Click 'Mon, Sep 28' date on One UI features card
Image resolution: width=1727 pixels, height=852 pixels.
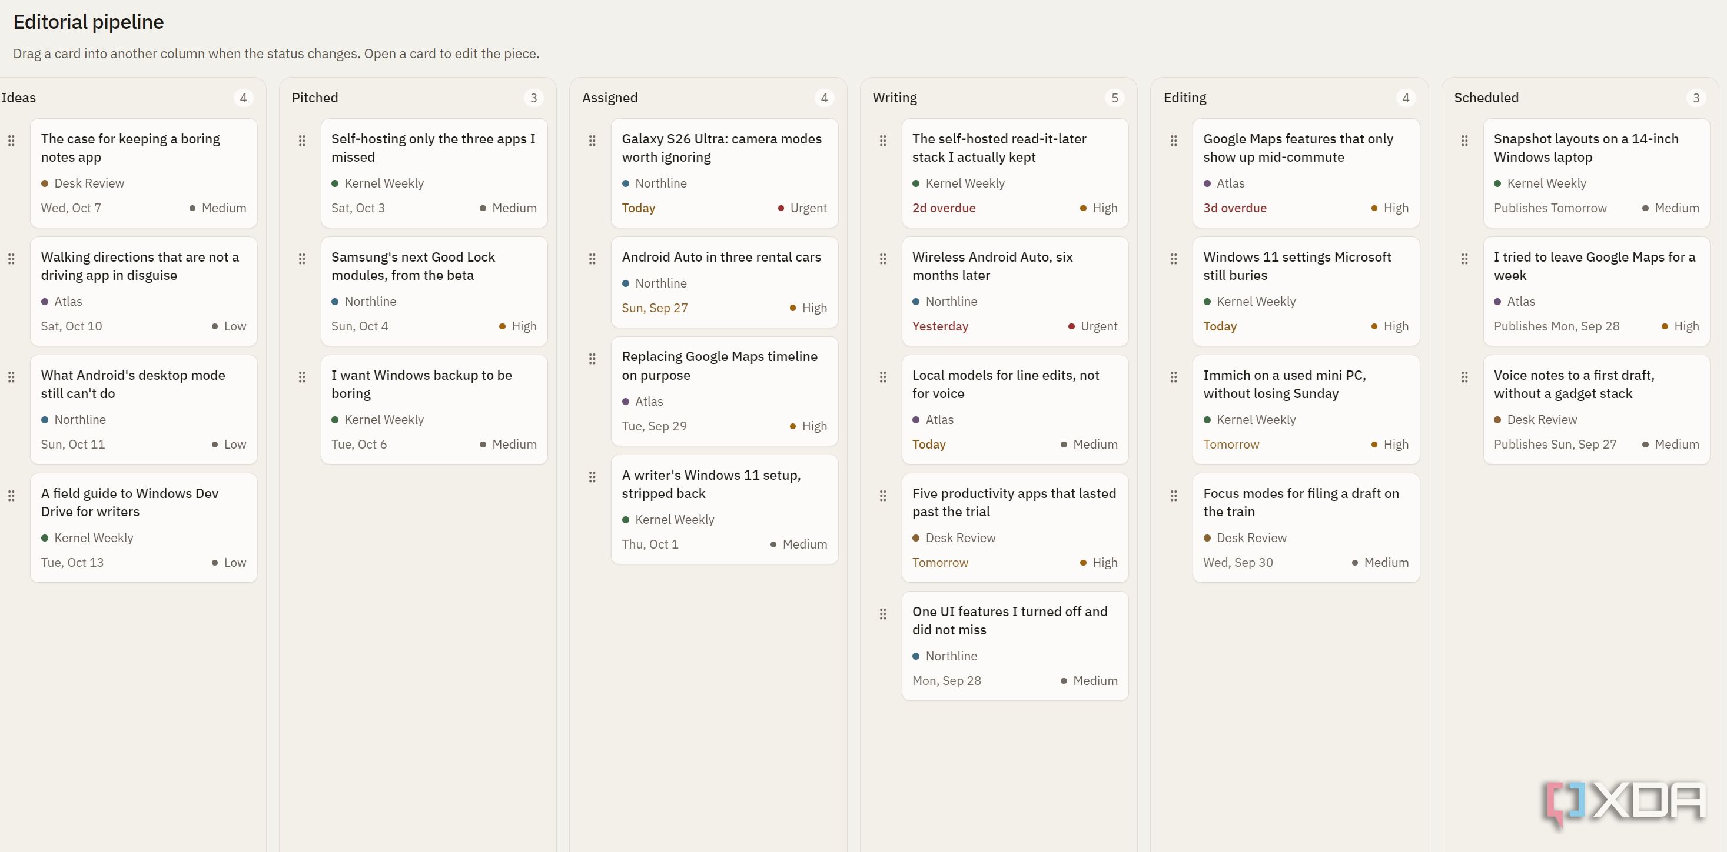click(946, 681)
